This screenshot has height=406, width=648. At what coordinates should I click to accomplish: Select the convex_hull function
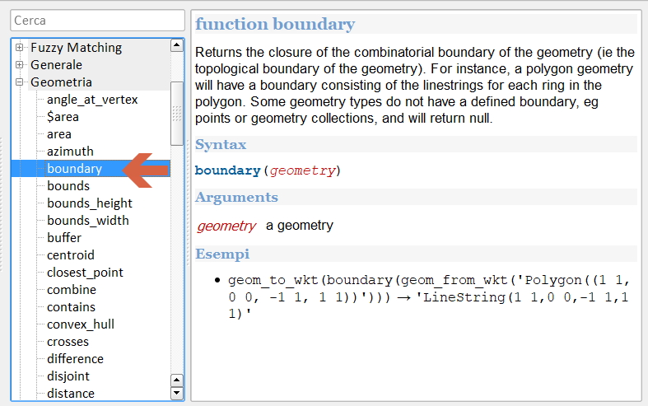coord(80,324)
